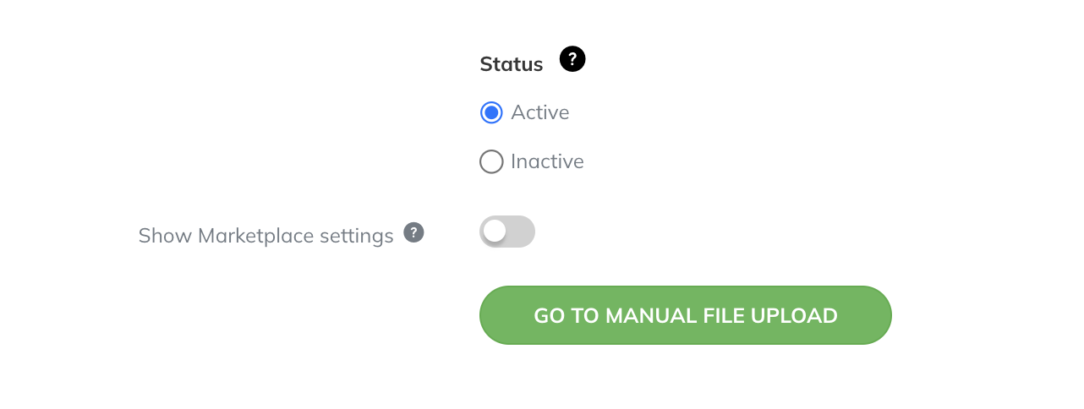Click the "Show Marketplace settings" label text
The width and height of the screenshot is (1084, 409).
(x=266, y=236)
